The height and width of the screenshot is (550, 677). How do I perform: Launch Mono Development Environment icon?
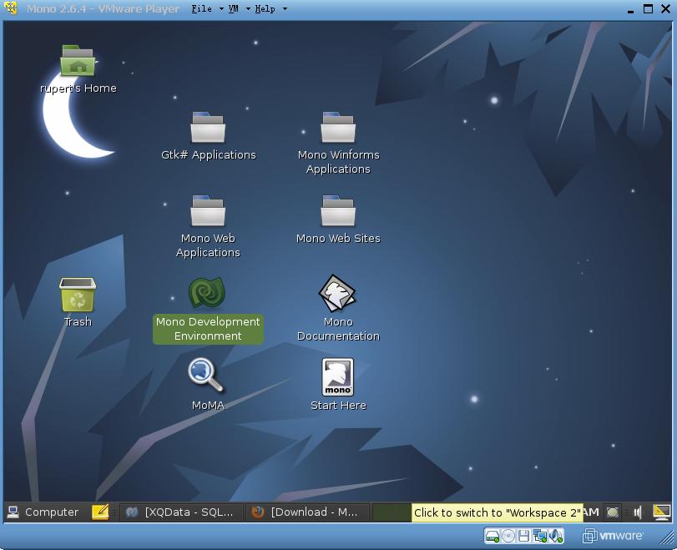point(207,292)
